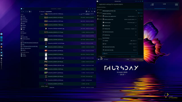Click the Apply button in Window Rules

coord(134,59)
